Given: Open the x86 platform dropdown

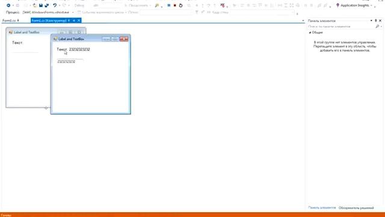Looking at the screenshot, I should (106, 5).
